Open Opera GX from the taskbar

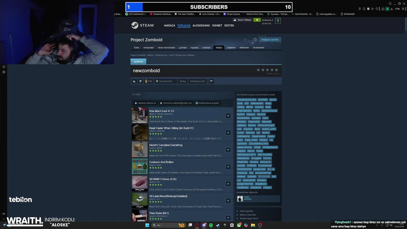click(x=197, y=225)
